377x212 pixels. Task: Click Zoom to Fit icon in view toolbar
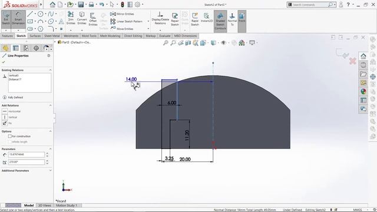click(166, 43)
